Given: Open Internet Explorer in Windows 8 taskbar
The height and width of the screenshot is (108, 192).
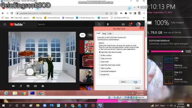Looking at the screenshot, I should pos(6,93).
